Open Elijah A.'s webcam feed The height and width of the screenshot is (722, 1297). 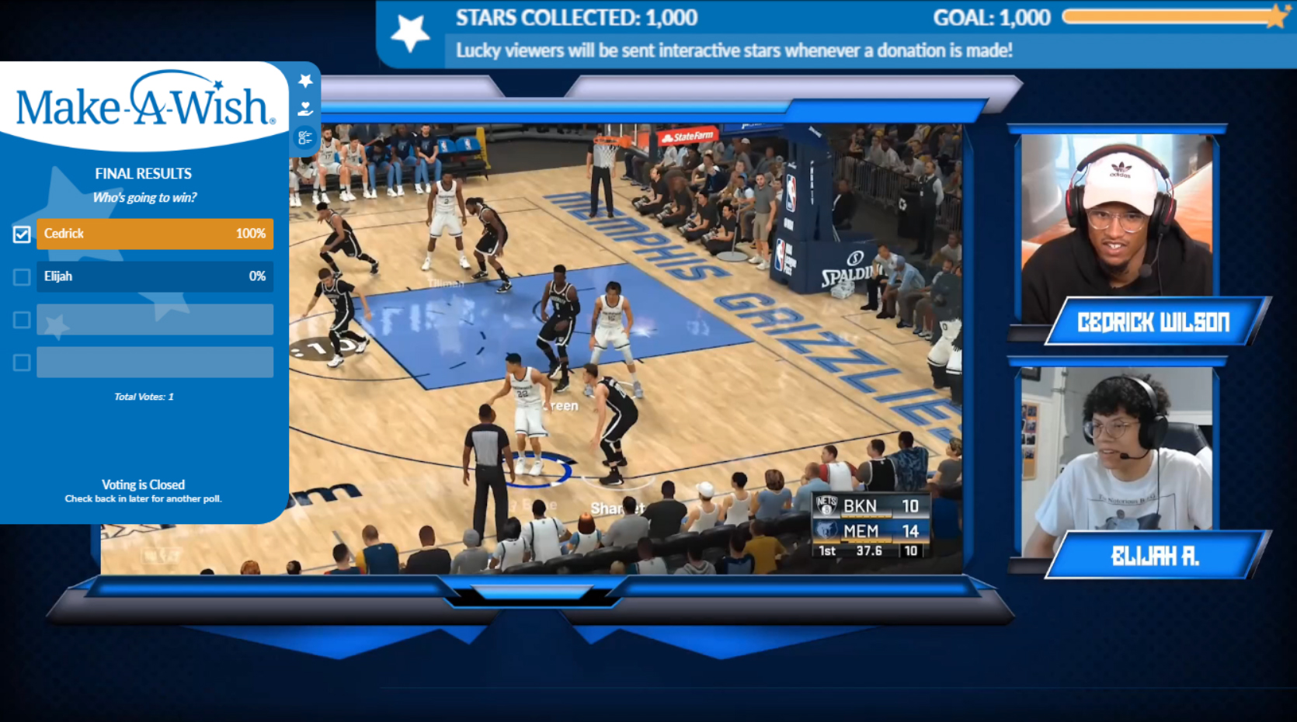click(x=1116, y=462)
